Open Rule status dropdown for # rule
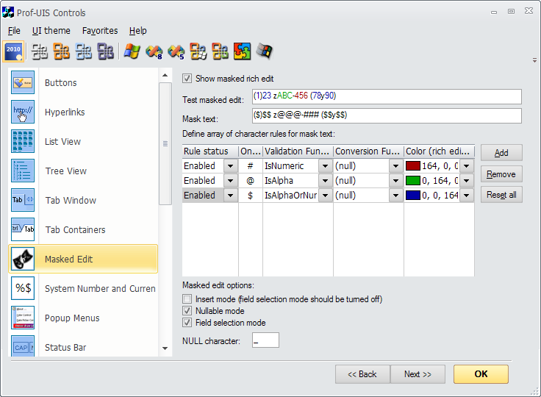 click(x=231, y=166)
